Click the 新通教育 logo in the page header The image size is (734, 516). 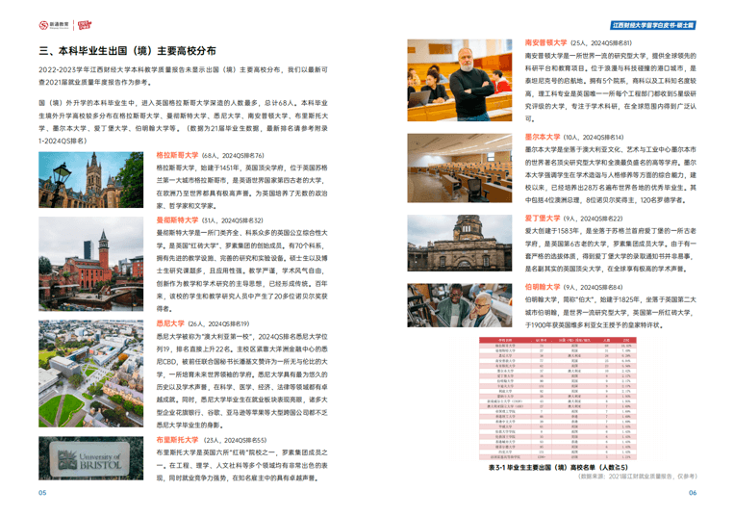(x=54, y=25)
